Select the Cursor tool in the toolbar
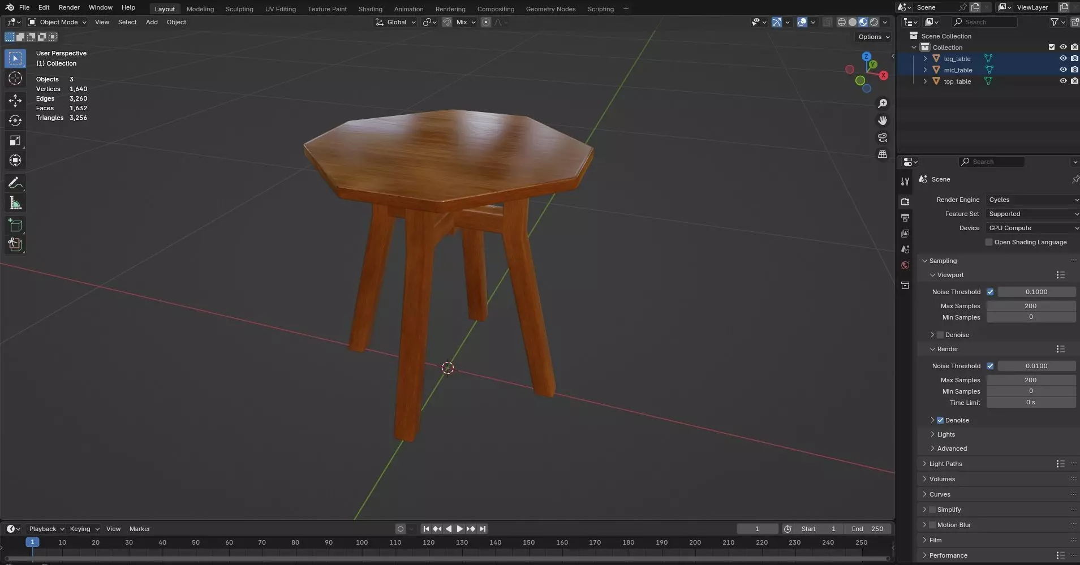The height and width of the screenshot is (565, 1080). [15, 78]
